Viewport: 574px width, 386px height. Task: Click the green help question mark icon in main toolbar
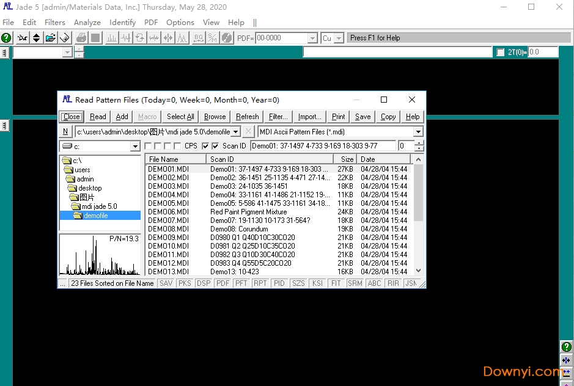(6, 38)
